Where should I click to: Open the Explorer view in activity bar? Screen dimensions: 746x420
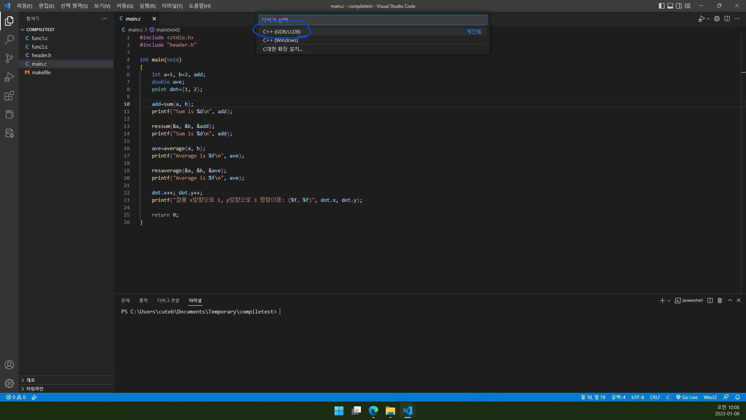(x=9, y=21)
